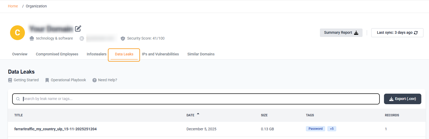
Task: Click the magnifier icon in search bar
Action: (x=18, y=99)
